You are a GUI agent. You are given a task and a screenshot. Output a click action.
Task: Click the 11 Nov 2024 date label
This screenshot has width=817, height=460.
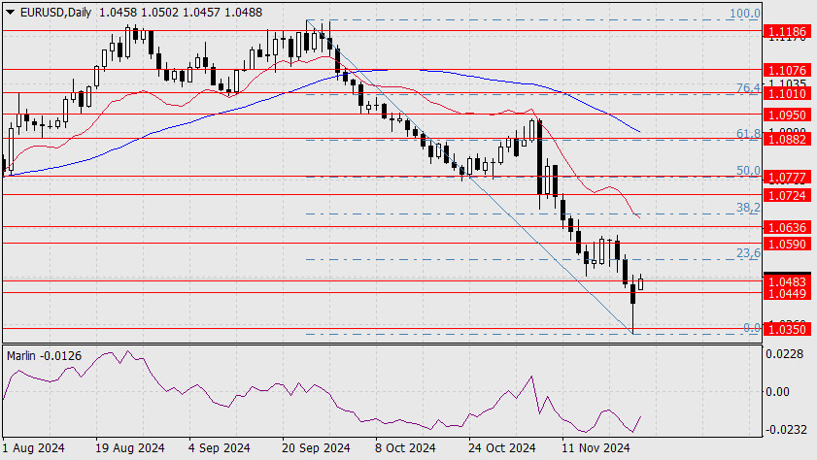[x=596, y=448]
